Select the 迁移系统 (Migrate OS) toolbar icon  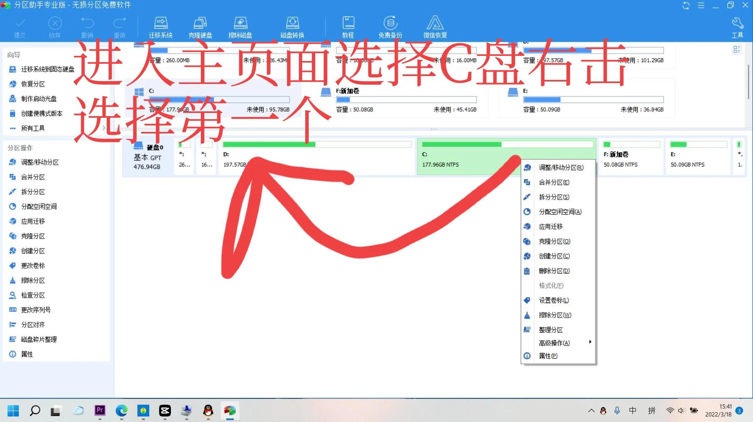[x=161, y=26]
